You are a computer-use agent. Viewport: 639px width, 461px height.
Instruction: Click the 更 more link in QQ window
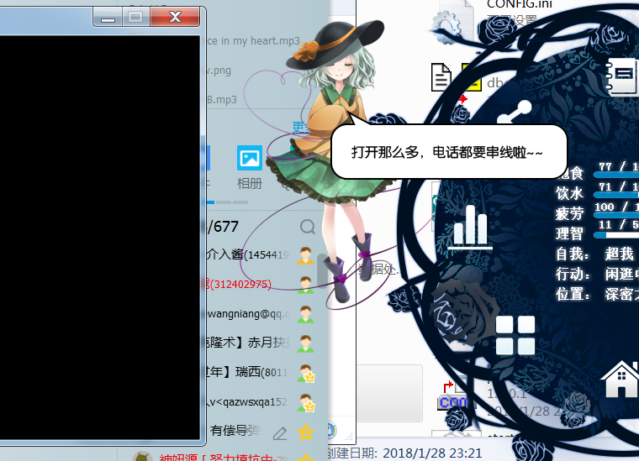[x=299, y=127]
